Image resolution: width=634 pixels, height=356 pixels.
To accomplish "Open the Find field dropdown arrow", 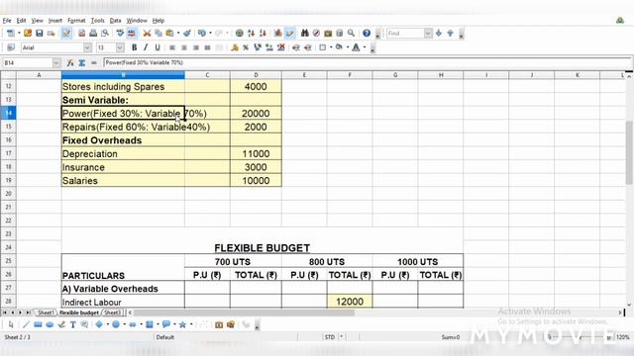I will point(428,34).
